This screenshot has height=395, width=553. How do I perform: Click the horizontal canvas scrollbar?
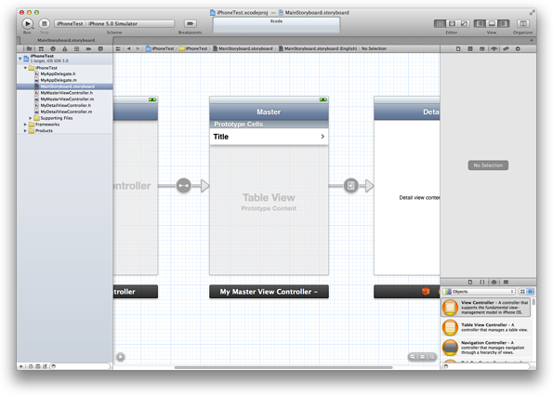tap(283, 367)
